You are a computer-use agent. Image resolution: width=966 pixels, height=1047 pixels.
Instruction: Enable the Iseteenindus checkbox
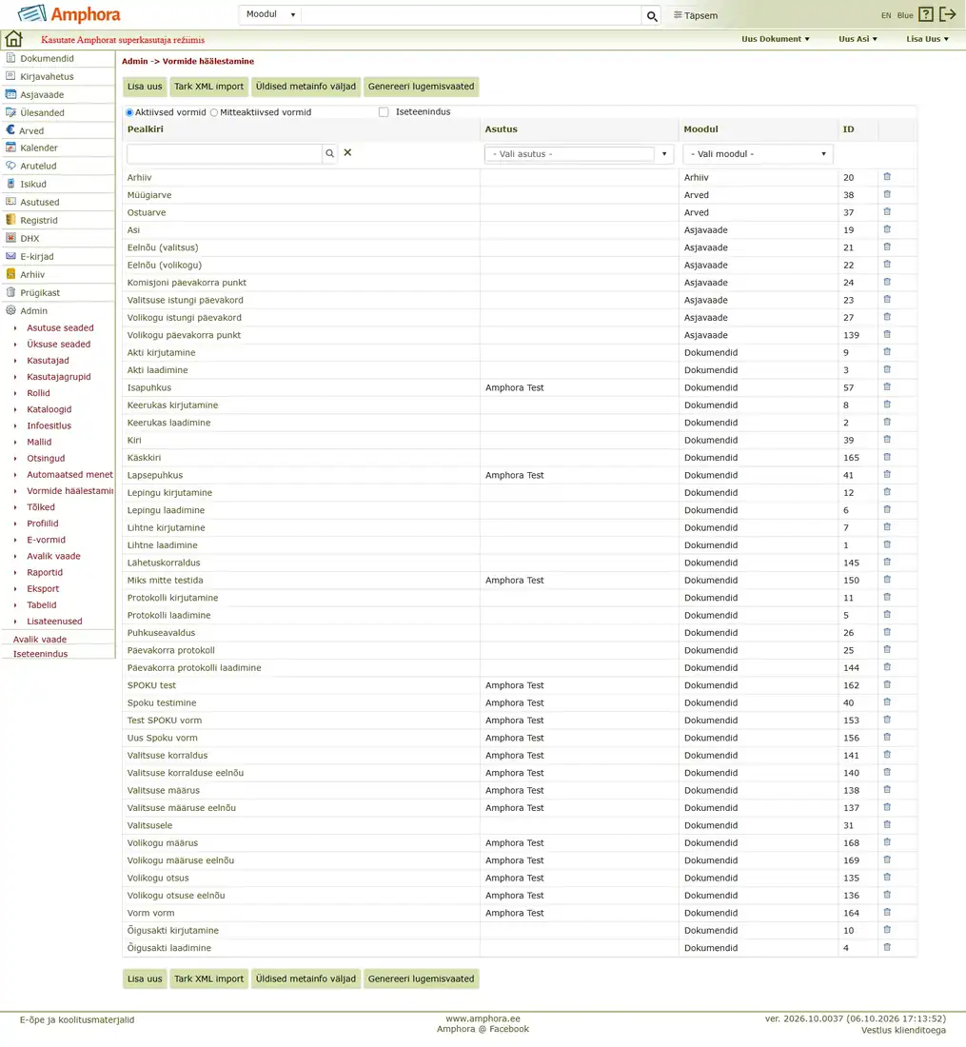click(384, 112)
